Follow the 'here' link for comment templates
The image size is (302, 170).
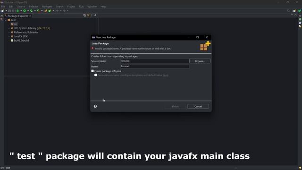[166, 75]
